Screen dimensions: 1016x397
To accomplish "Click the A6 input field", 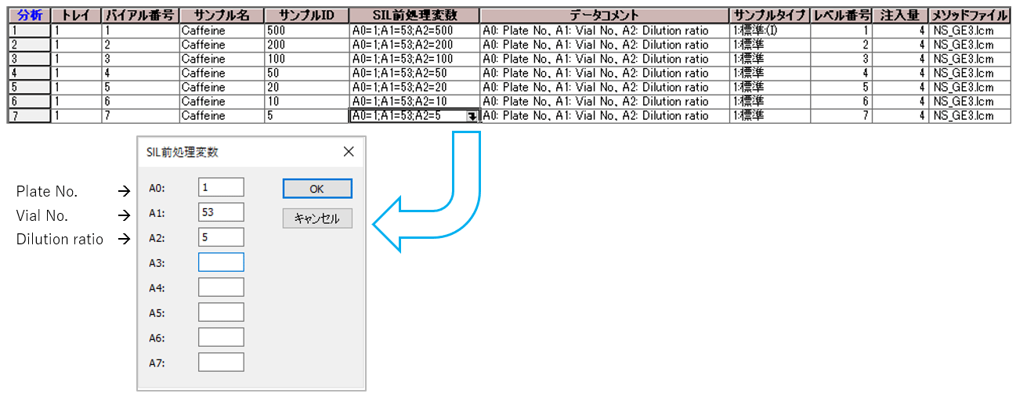I will (x=221, y=337).
